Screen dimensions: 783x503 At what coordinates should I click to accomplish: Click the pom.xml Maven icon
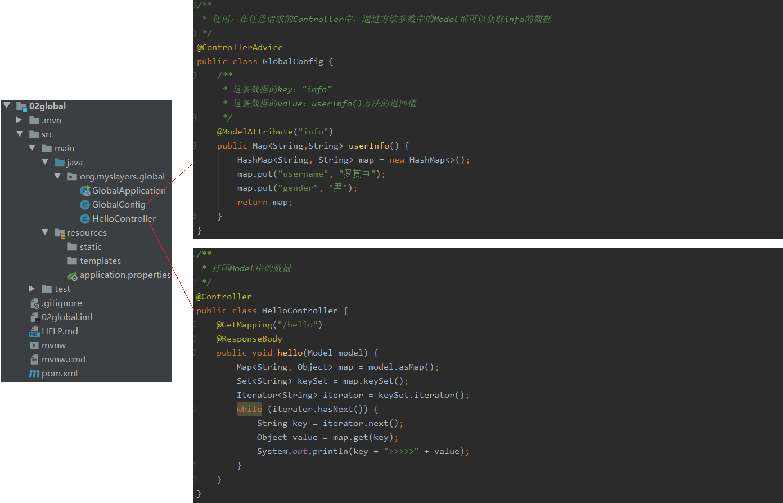click(x=34, y=374)
